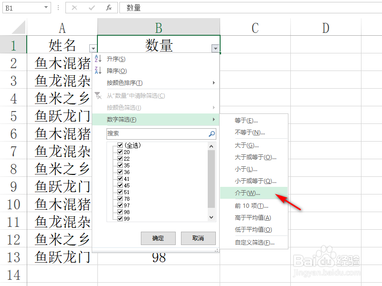Click the formula bar options dots handle
This screenshot has height=286, width=382.
(58, 8)
